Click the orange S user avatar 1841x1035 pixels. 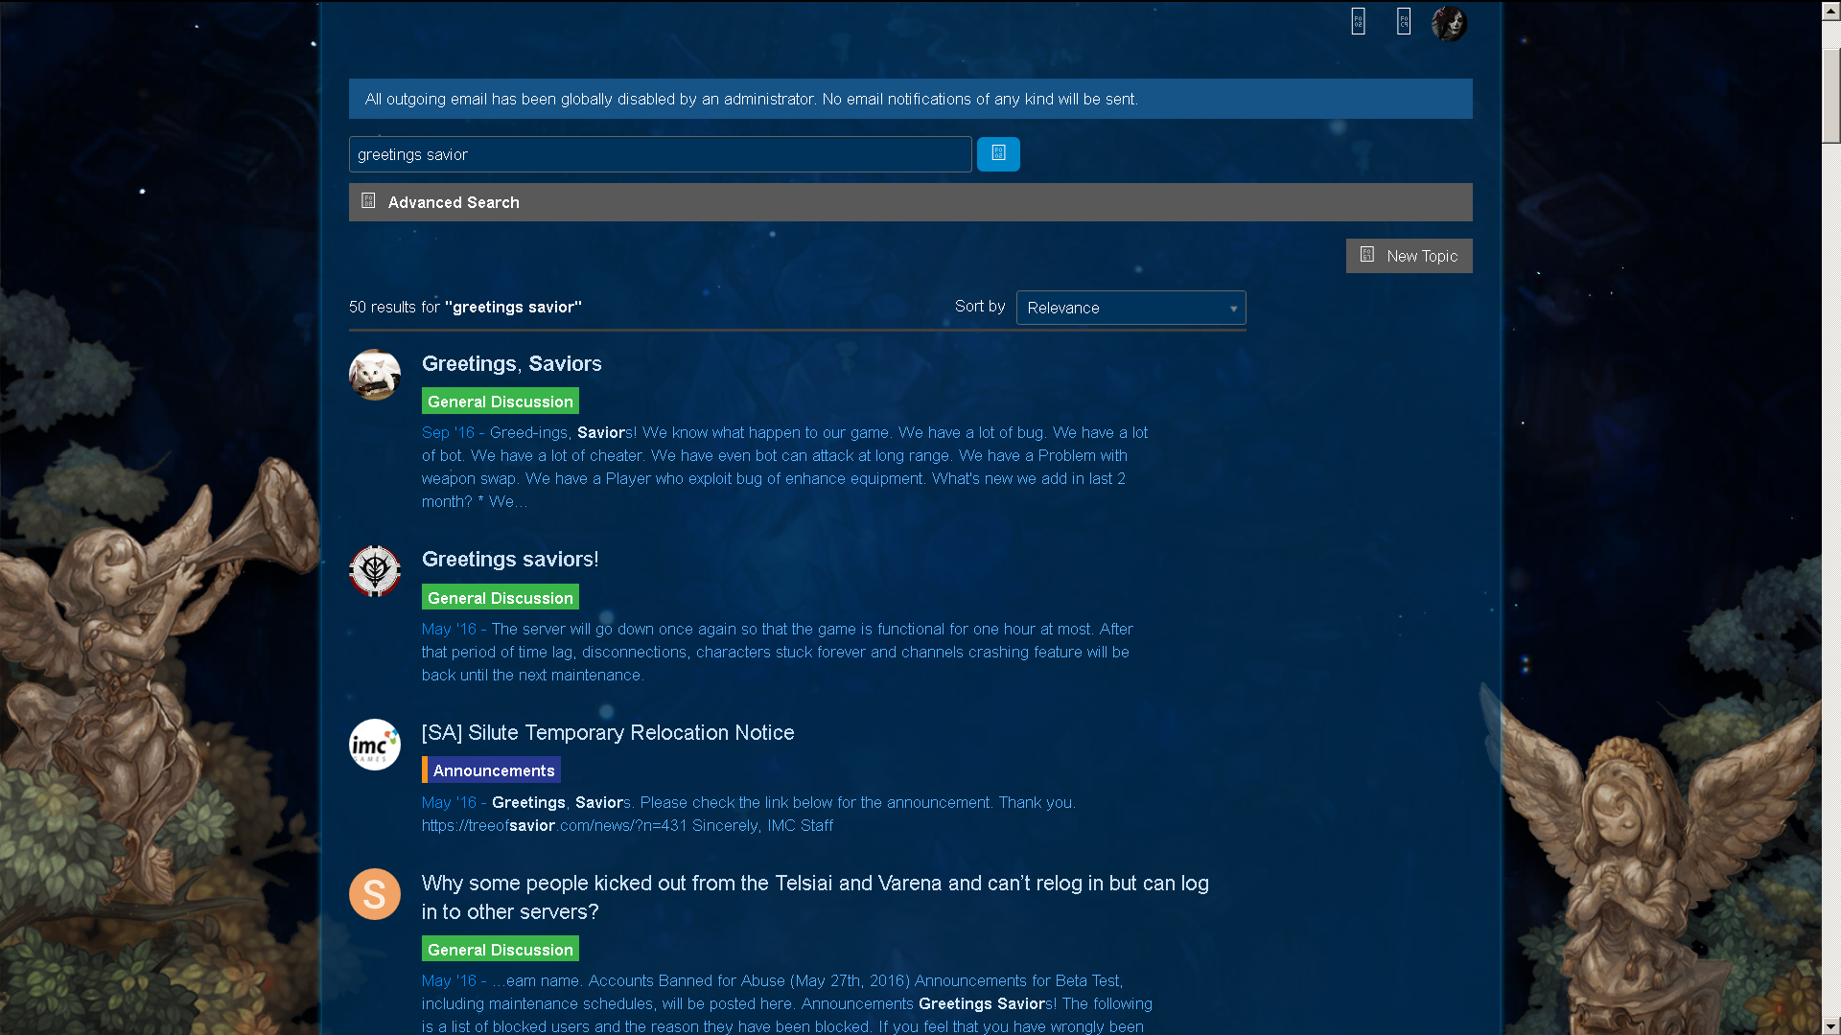click(x=375, y=894)
